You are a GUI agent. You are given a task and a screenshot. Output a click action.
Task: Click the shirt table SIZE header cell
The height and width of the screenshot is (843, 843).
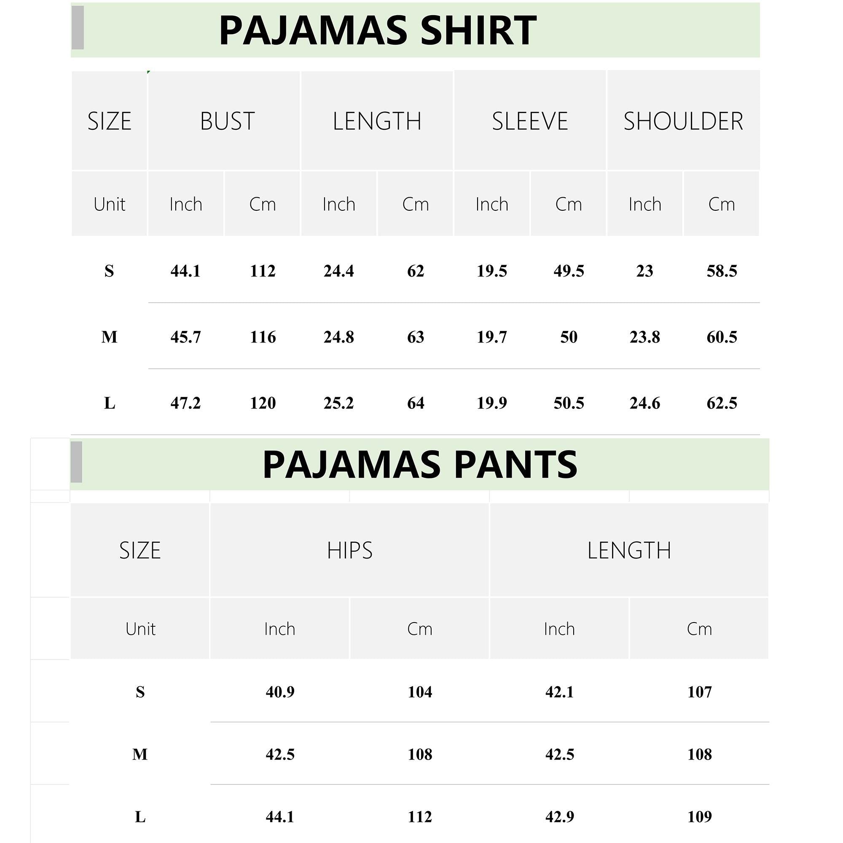109,121
